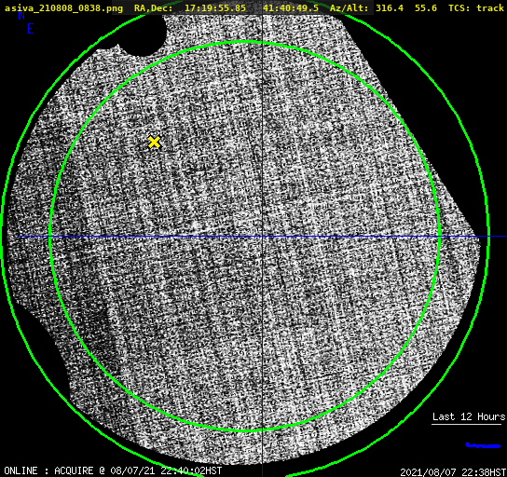Click the inner green circle at its top edge
This screenshot has height=477, width=507.
[x=245, y=42]
